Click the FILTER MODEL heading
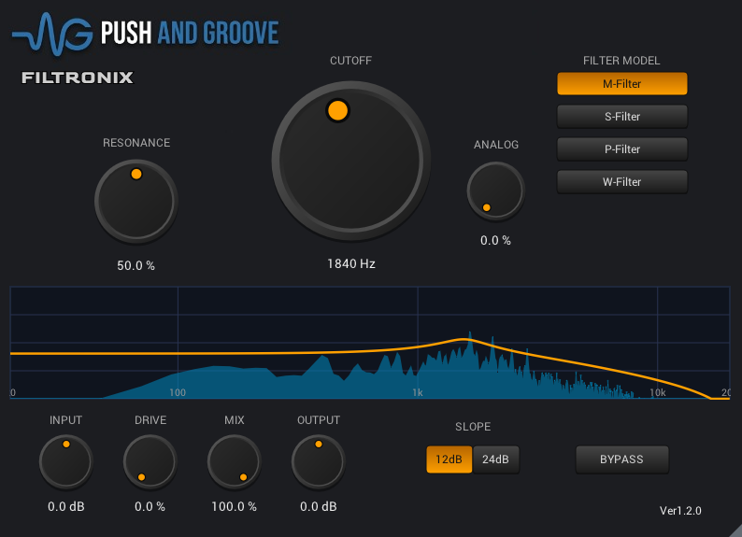Viewport: 742px width, 537px height. point(621,61)
